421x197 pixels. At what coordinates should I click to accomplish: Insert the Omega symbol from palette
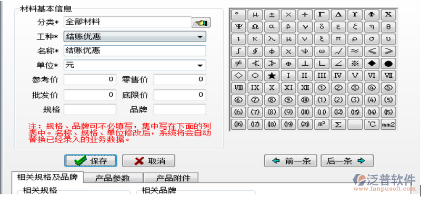point(255,27)
